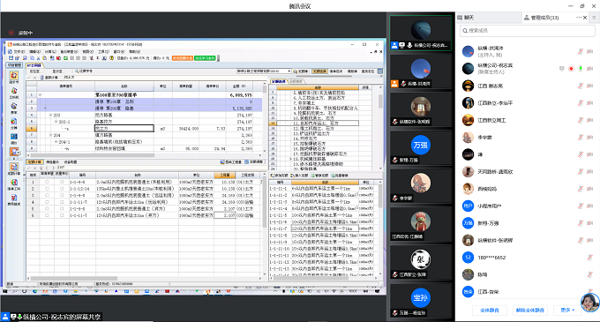
Task: Open the three-dots options in member panel header
Action: click(x=579, y=18)
